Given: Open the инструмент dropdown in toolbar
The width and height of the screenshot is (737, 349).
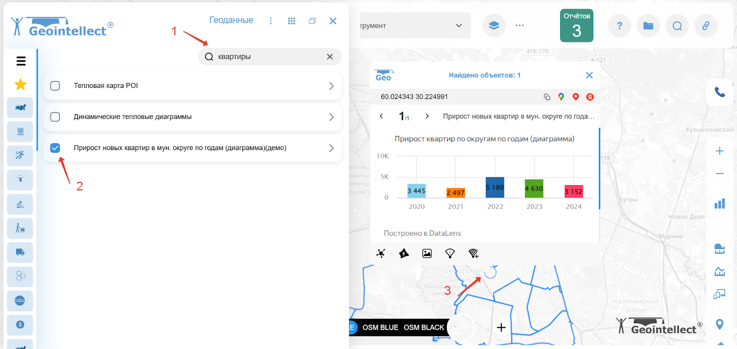Looking at the screenshot, I should click(415, 26).
